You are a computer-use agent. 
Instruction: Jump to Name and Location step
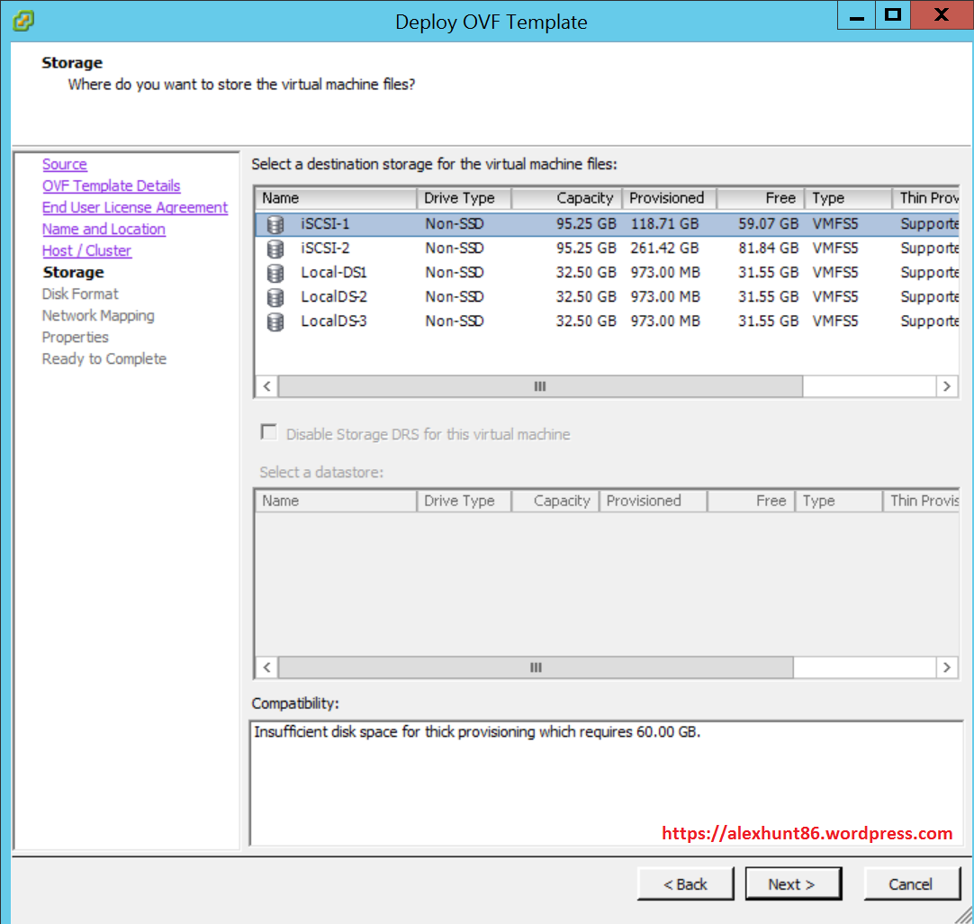(104, 230)
